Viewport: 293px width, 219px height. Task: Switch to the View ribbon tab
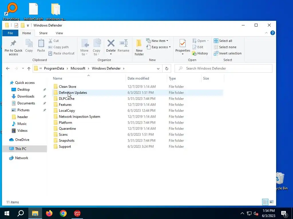pyautogui.click(x=59, y=33)
